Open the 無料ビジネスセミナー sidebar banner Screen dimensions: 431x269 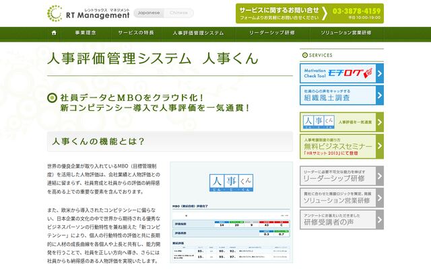[341, 147]
